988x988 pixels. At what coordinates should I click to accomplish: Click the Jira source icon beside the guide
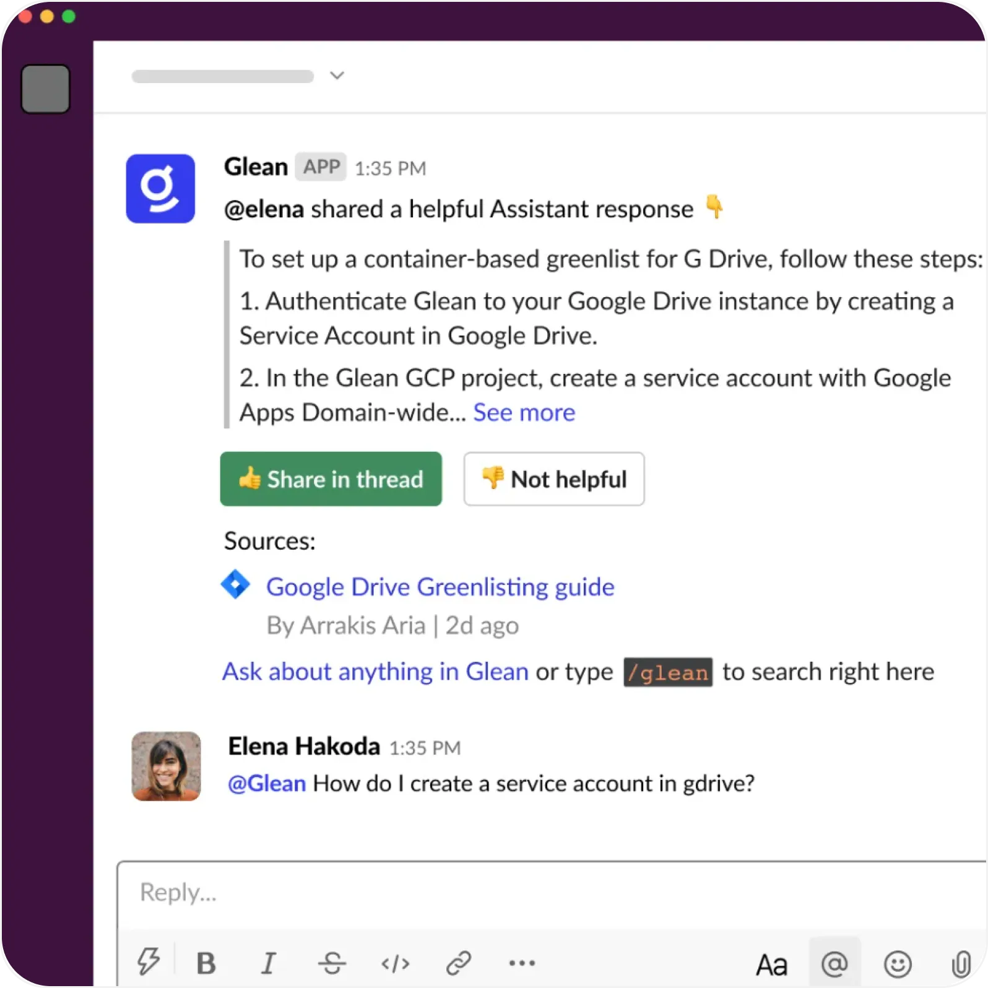coord(236,584)
